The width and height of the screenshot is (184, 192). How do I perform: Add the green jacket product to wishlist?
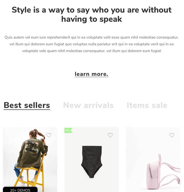[x=49, y=135]
